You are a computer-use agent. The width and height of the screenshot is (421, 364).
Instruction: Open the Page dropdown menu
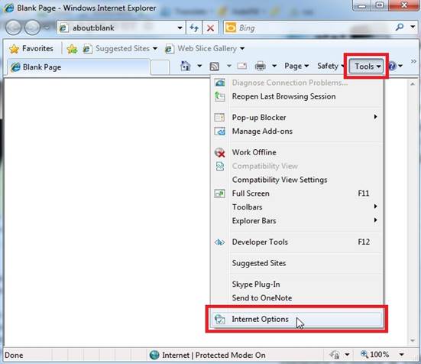pos(296,66)
